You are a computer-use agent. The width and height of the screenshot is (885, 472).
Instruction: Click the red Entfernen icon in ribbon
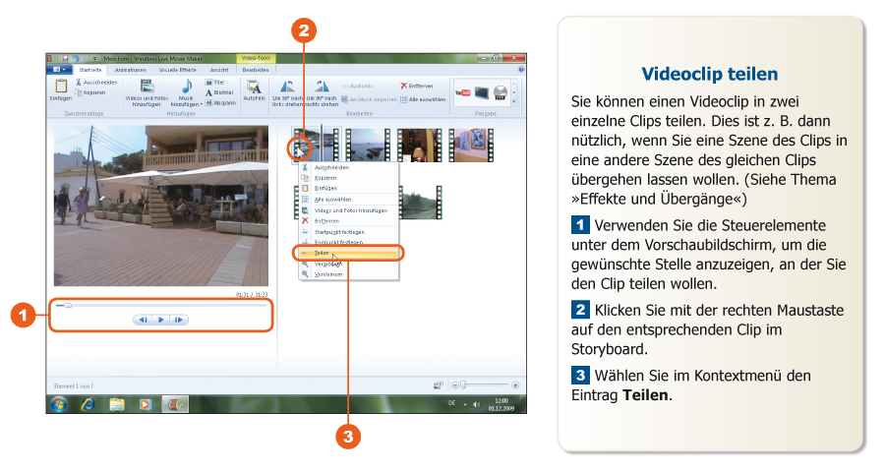click(x=404, y=87)
